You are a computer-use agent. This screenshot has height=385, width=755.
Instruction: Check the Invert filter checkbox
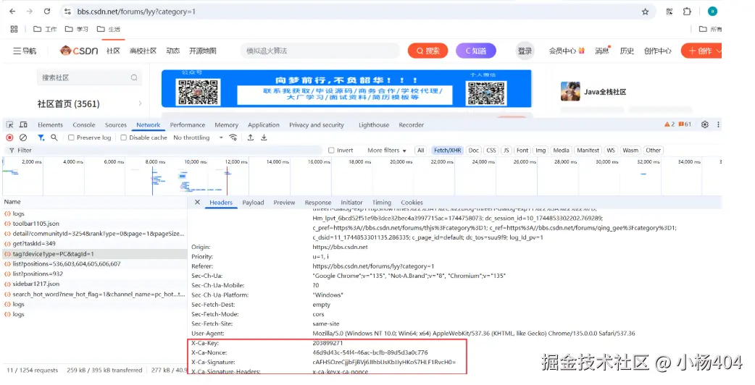coord(331,151)
